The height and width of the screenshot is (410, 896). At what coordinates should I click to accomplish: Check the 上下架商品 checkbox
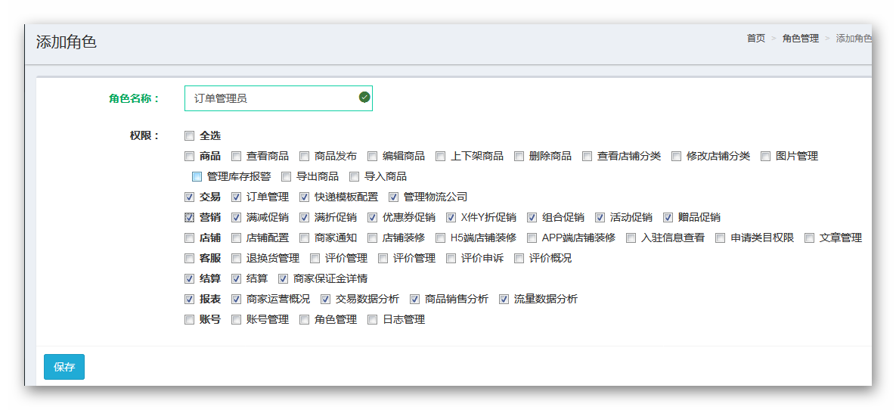[x=440, y=156]
